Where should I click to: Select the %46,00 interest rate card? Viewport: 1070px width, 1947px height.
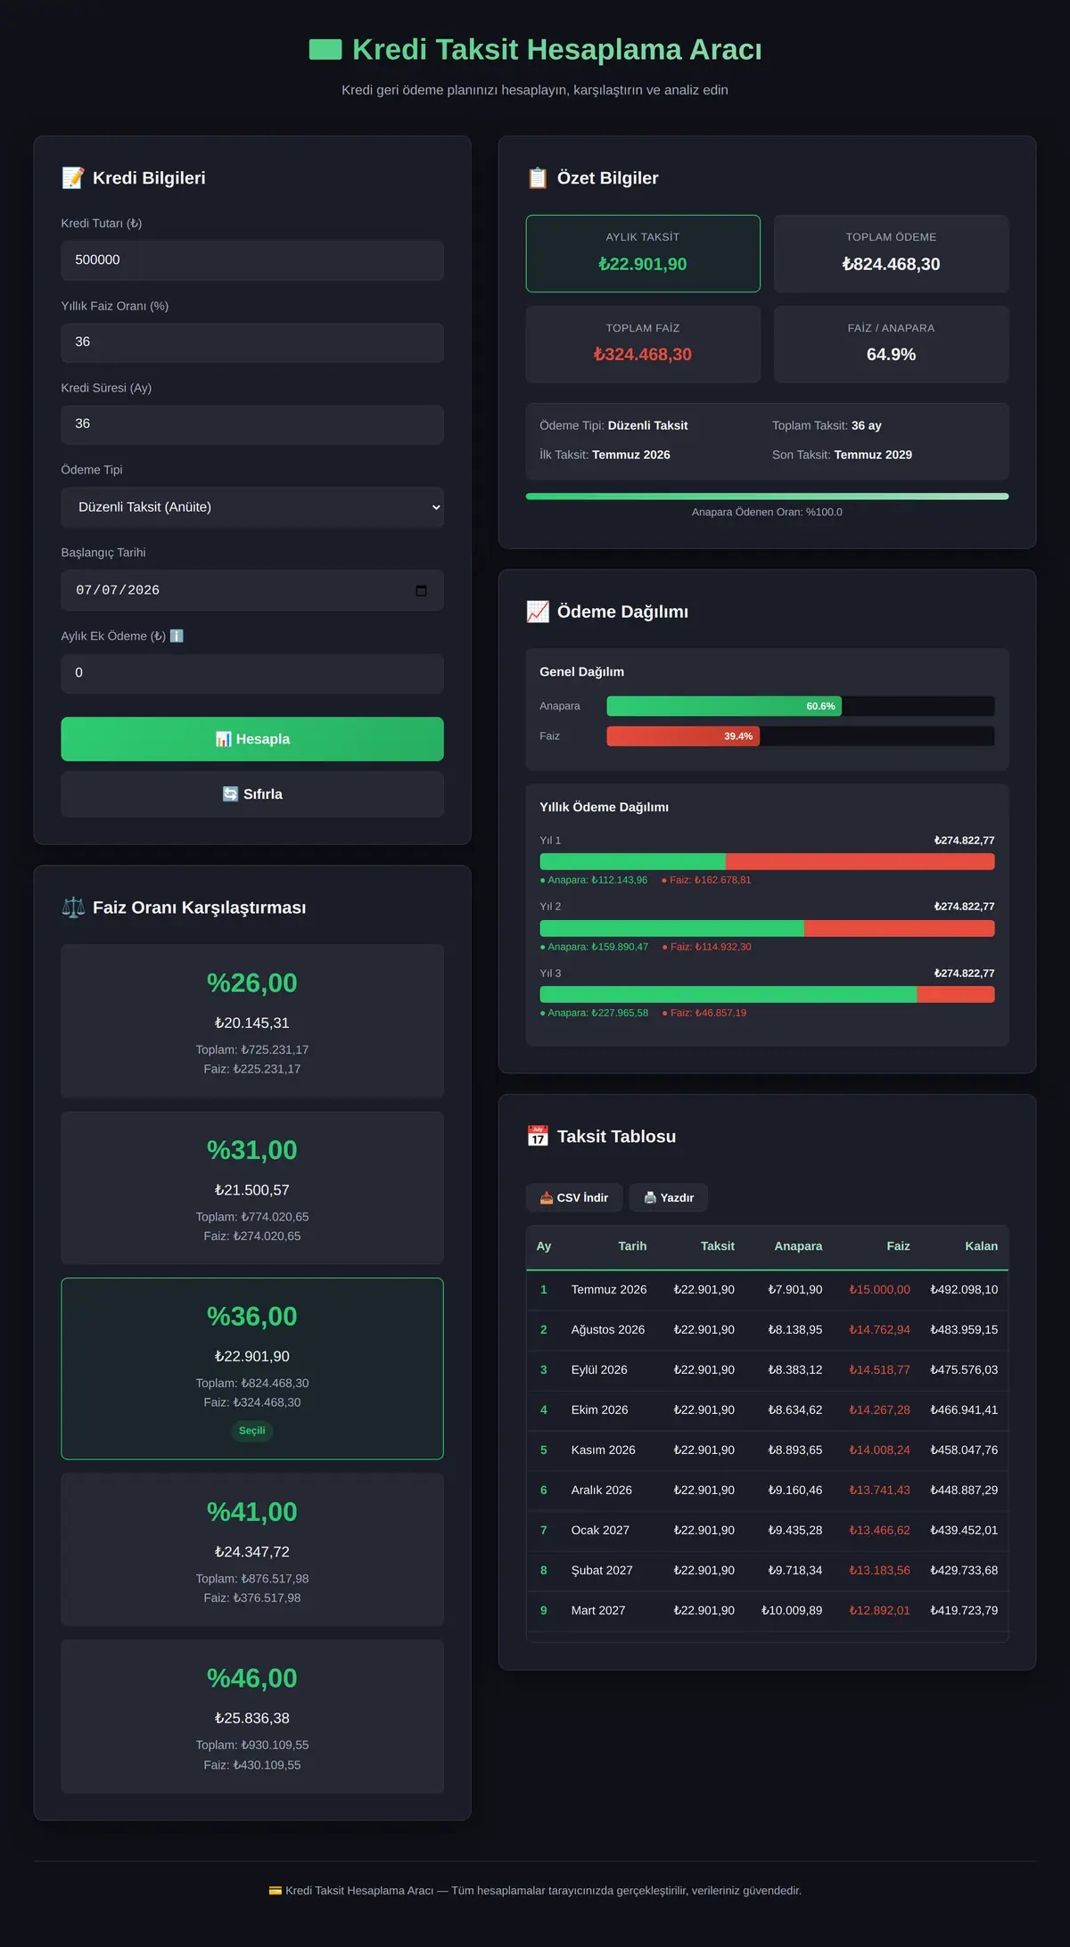[x=252, y=1716]
